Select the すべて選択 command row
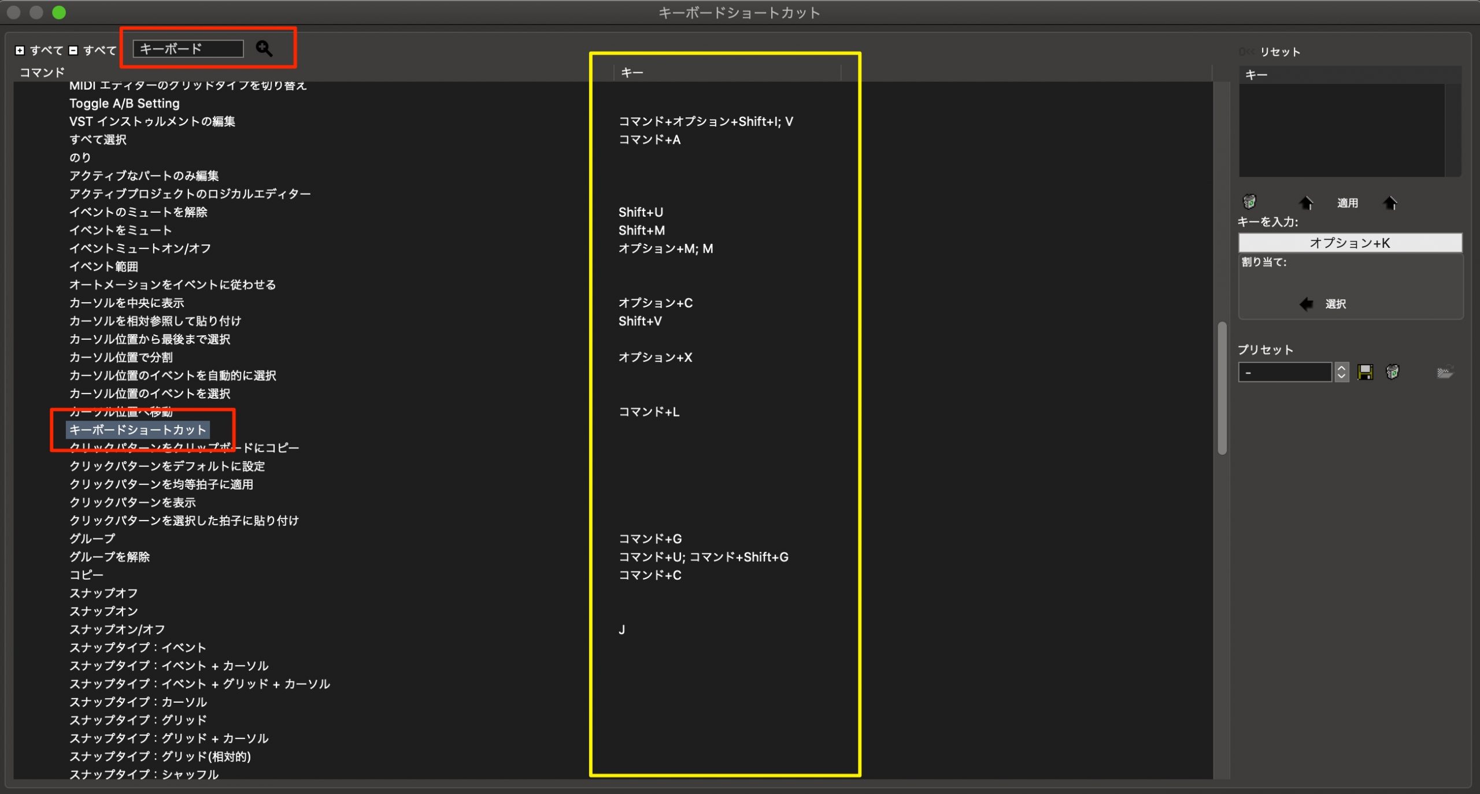The image size is (1480, 794). pos(98,140)
